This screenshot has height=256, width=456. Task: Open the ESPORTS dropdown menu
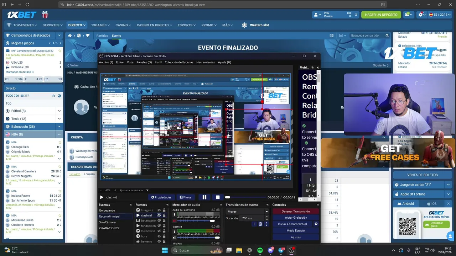[187, 25]
